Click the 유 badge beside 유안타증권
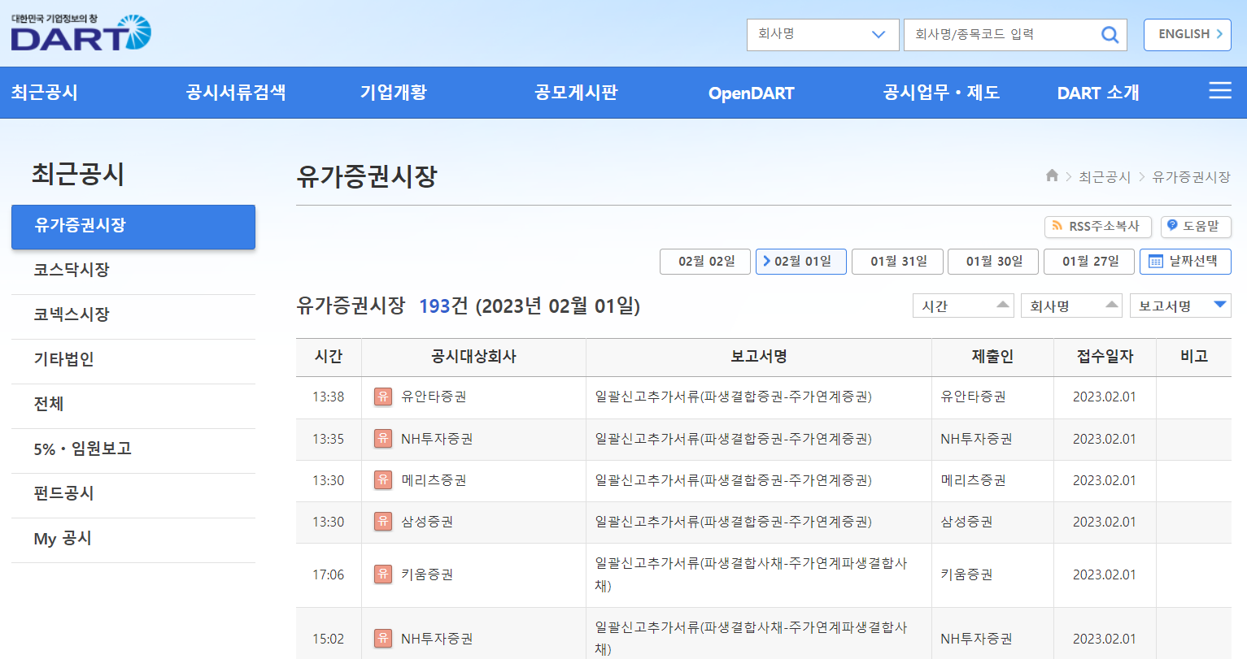 point(382,397)
